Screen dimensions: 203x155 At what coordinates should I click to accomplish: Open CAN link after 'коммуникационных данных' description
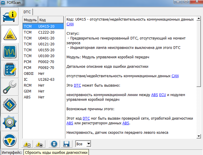pos(175,76)
